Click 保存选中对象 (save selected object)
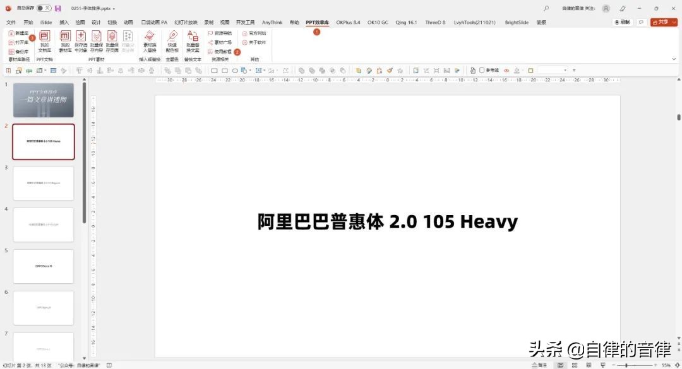 (80, 42)
